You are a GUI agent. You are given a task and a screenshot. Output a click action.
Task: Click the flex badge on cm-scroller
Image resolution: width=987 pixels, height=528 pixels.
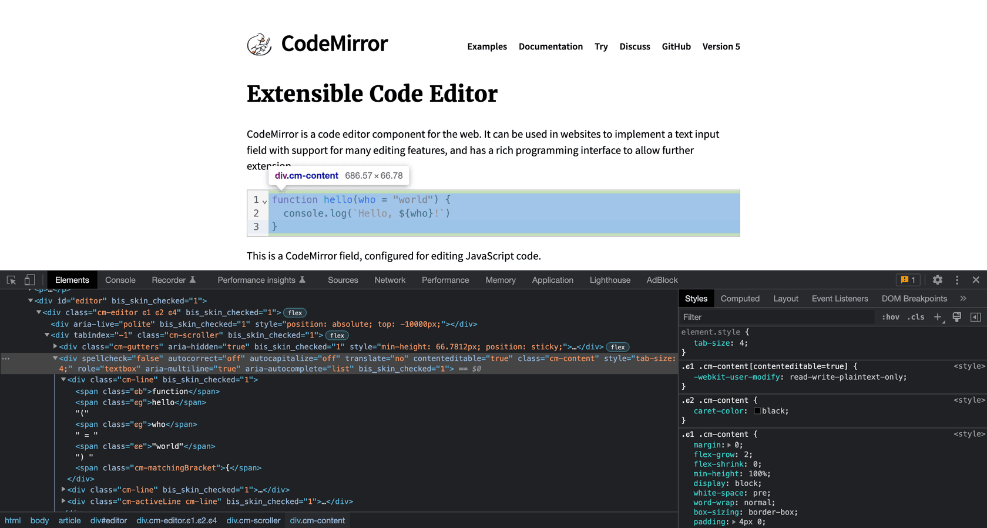pyautogui.click(x=337, y=335)
